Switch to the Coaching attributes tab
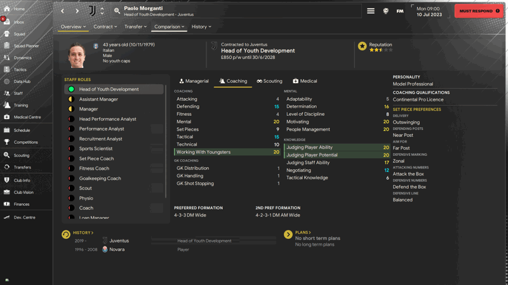The width and height of the screenshot is (508, 285). (x=233, y=81)
